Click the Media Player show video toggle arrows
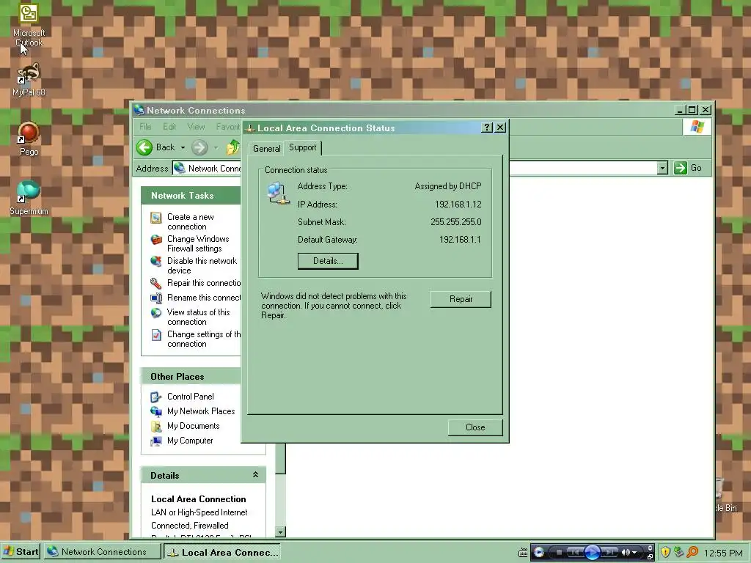Screen dimensions: 751x563 point(650,548)
